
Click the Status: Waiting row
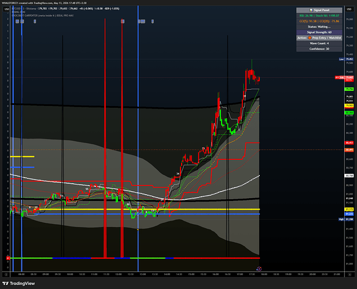point(319,27)
